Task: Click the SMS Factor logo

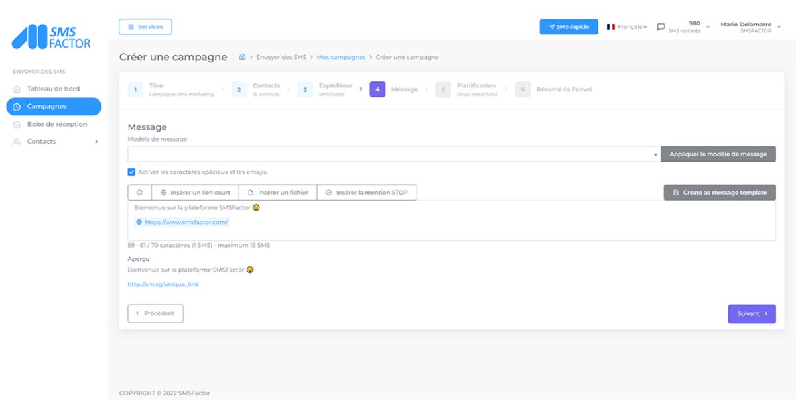Action: tap(51, 37)
